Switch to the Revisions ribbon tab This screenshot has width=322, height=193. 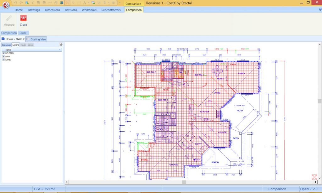71,10
